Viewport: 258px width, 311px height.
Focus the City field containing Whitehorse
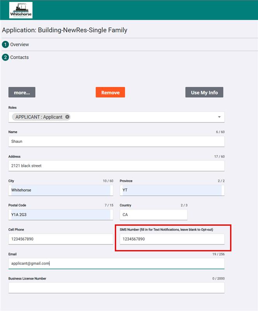(x=60, y=190)
